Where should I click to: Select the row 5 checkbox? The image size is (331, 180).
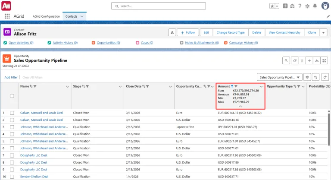point(12,141)
